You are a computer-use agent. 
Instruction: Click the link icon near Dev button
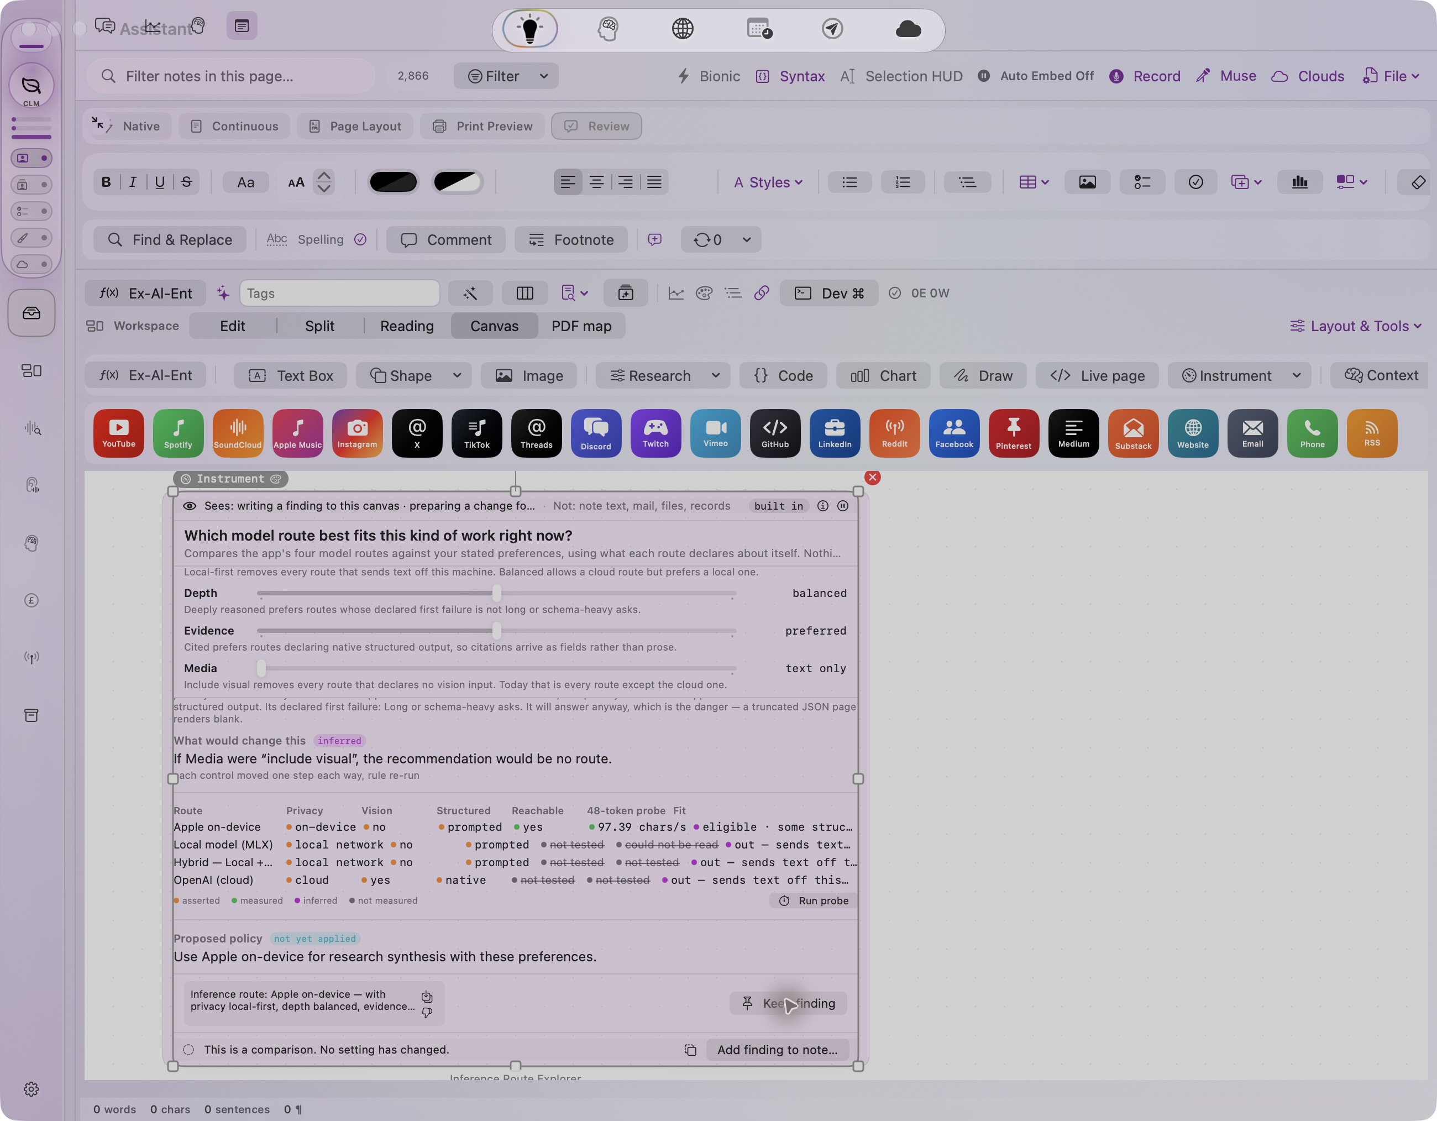[x=761, y=294]
